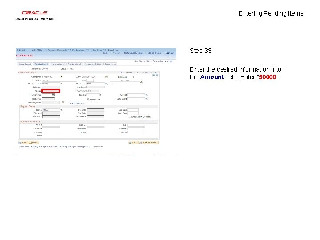Click the Terms input field
The image size is (320, 240).
[x=51, y=110]
